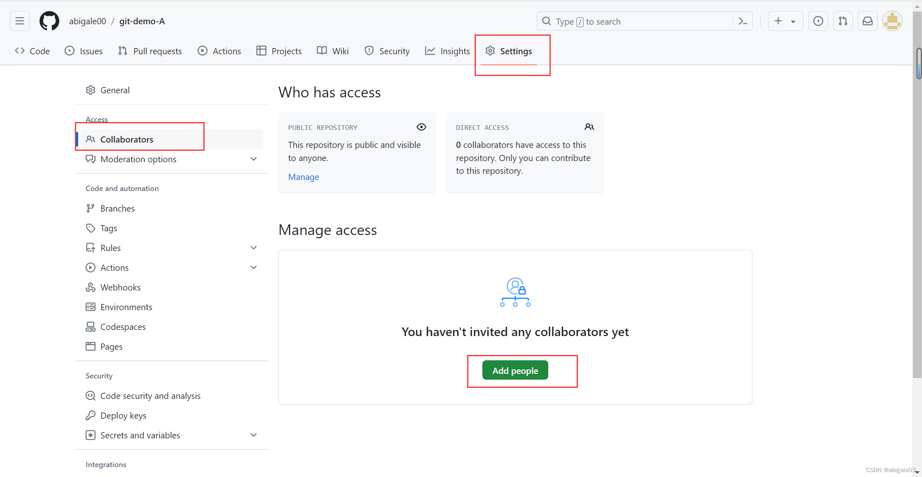Open the create new plus dropdown
Viewport: 922px width, 477px height.
click(x=785, y=21)
